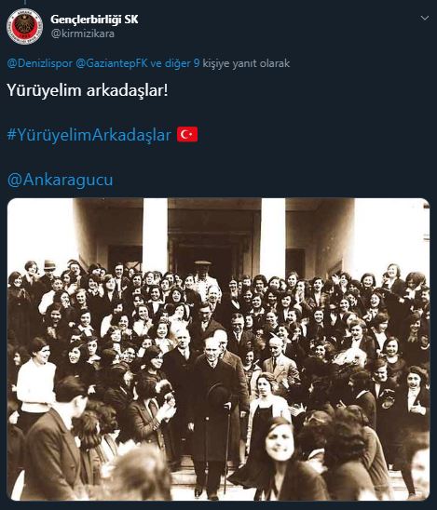The width and height of the screenshot is (437, 510).
Task: Click the 'kişiye yanıt olarak' reply context text
Action: (x=246, y=63)
